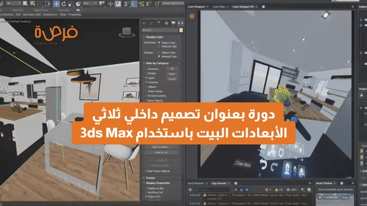Viewport: 367px width, 206px height.
Task: Toggle the Edges Only checkbox
Action: click(146, 196)
